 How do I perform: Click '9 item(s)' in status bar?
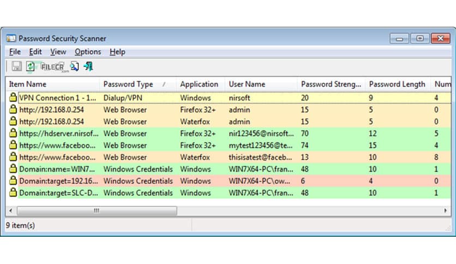[x=20, y=225]
